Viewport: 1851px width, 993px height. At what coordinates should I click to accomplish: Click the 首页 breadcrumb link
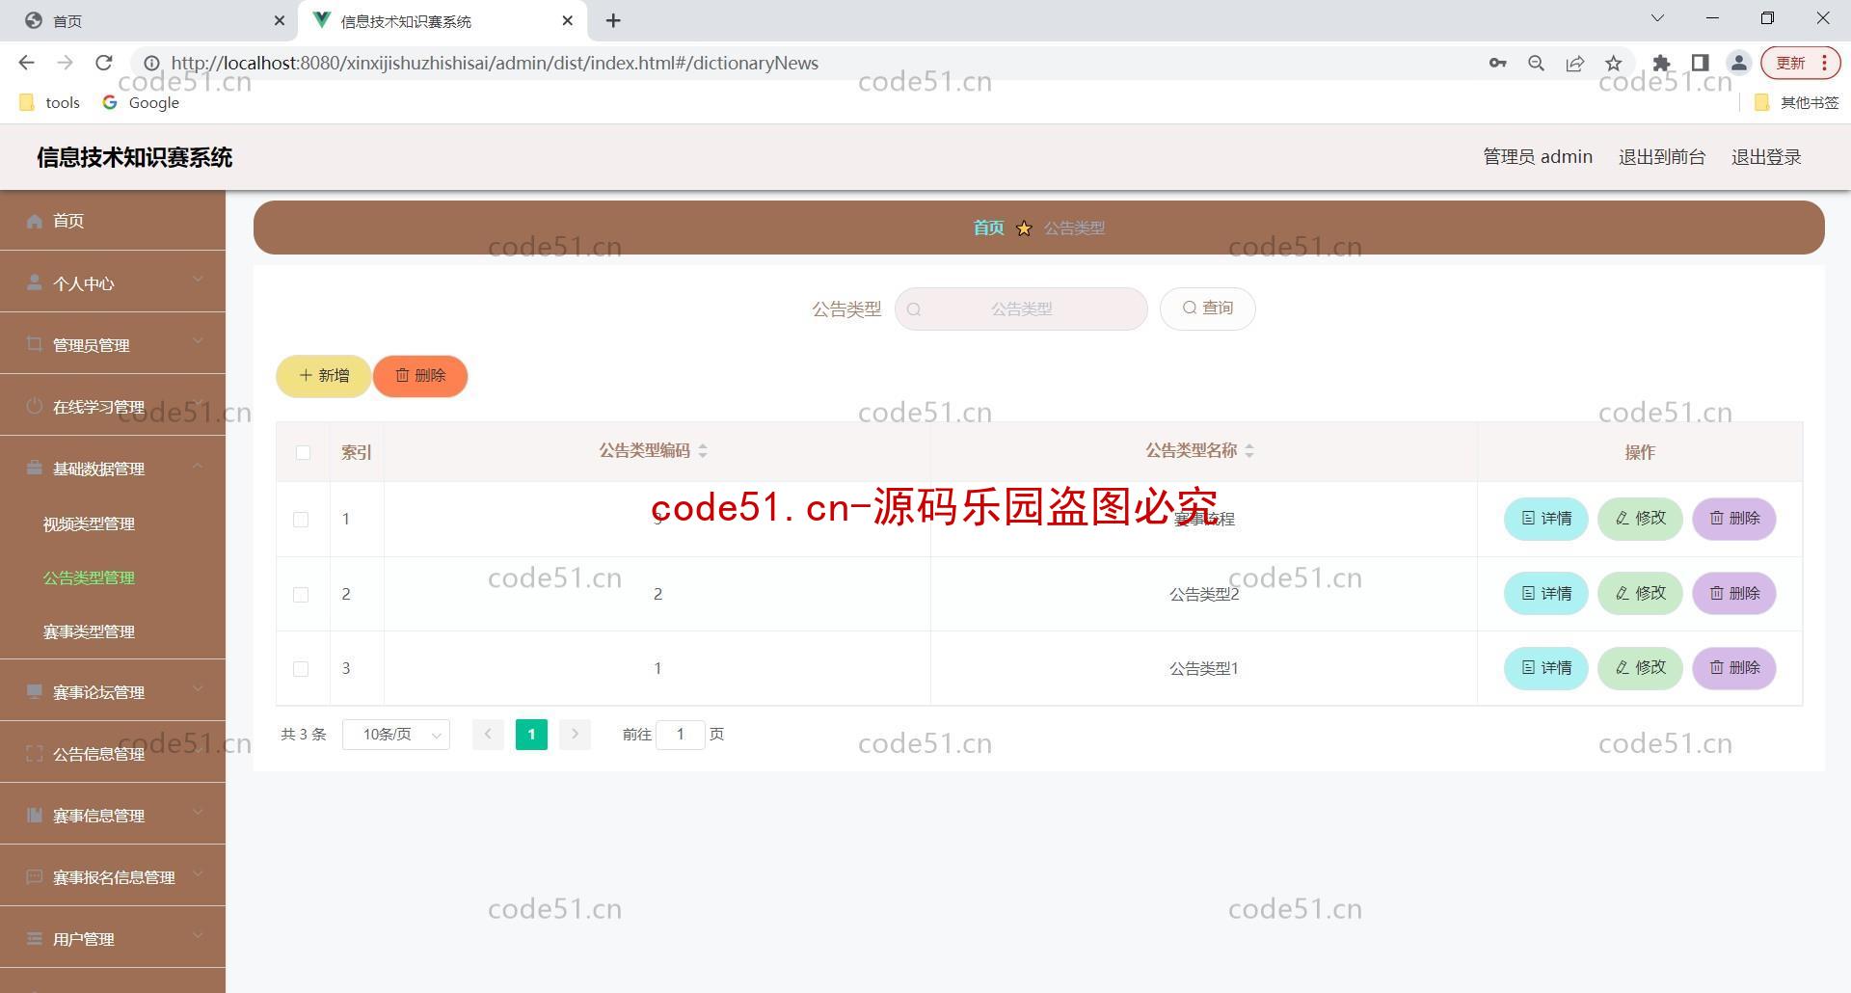[988, 228]
